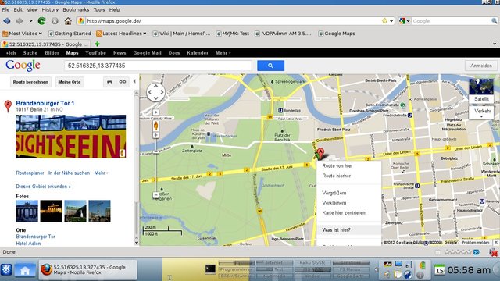
Task: Open YouTube in the black navigation bar
Action: point(95,53)
